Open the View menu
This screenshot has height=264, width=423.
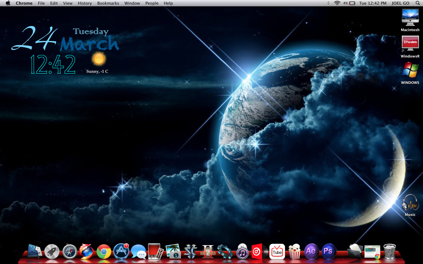pos(68,3)
